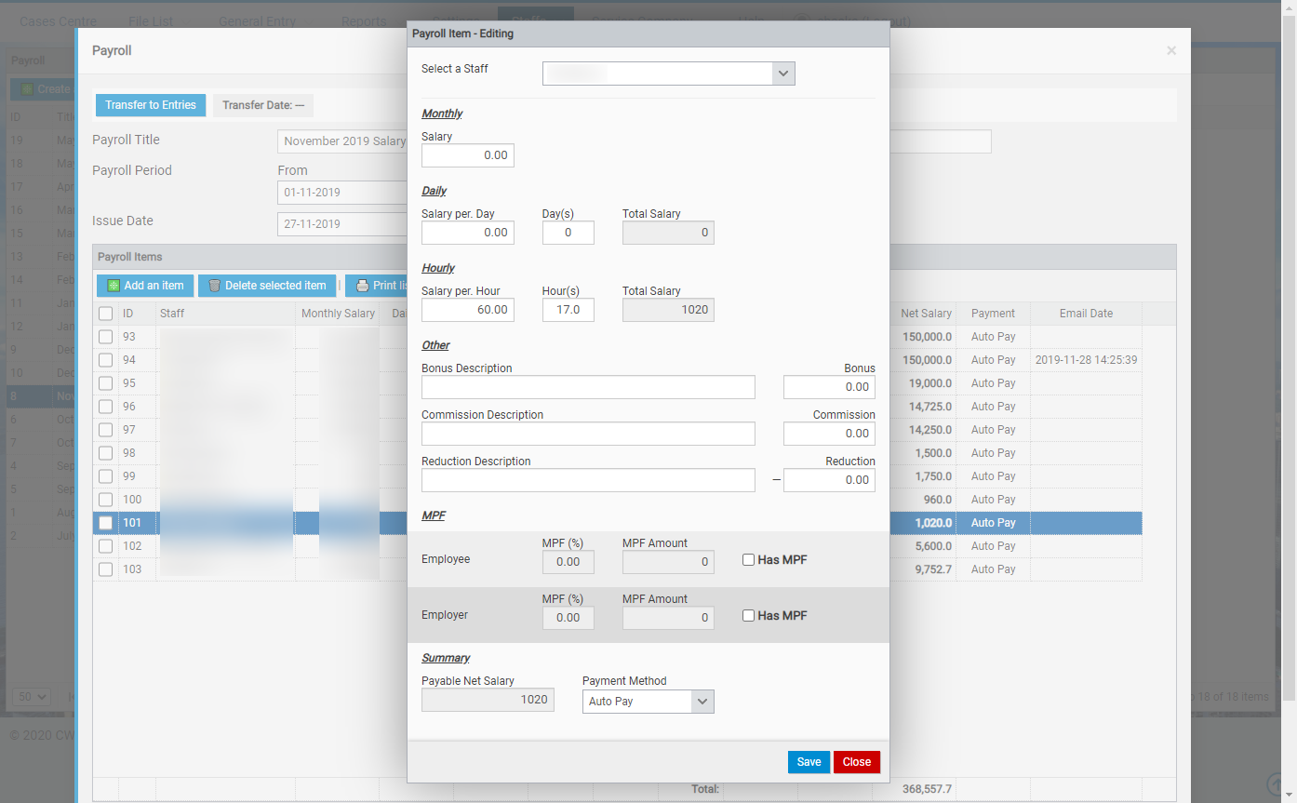The image size is (1297, 803).
Task: Toggle the select-all checkbox in header
Action: [106, 314]
